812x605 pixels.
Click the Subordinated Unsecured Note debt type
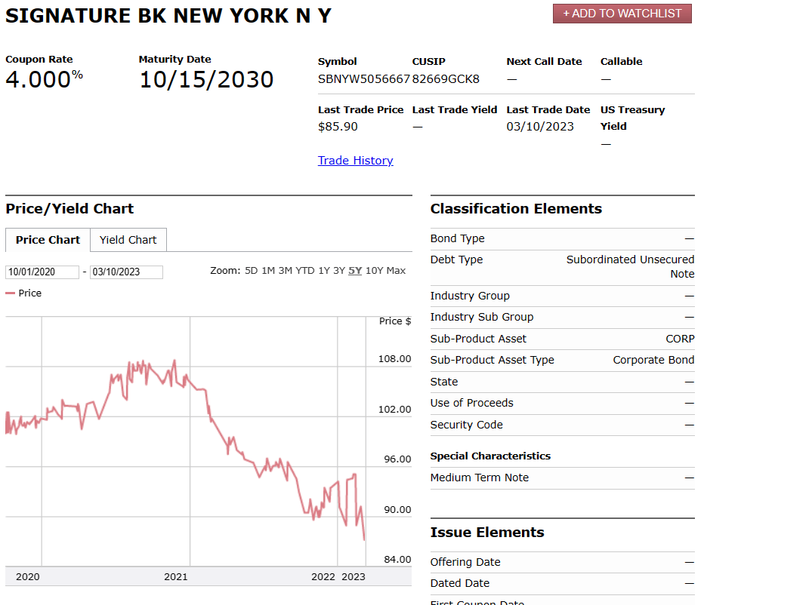pyautogui.click(x=630, y=266)
